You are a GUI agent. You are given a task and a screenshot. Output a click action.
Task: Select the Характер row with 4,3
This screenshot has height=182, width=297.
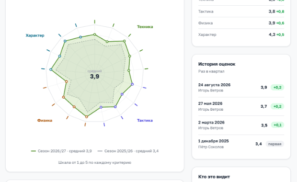pyautogui.click(x=241, y=34)
